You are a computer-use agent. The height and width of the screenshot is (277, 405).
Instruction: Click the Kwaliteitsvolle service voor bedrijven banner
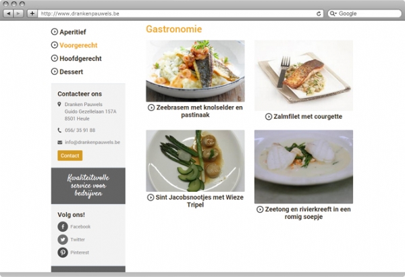pyautogui.click(x=88, y=186)
